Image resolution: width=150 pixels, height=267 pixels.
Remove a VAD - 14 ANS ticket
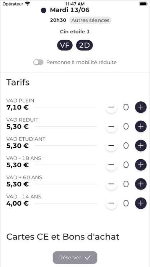pyautogui.click(x=111, y=203)
